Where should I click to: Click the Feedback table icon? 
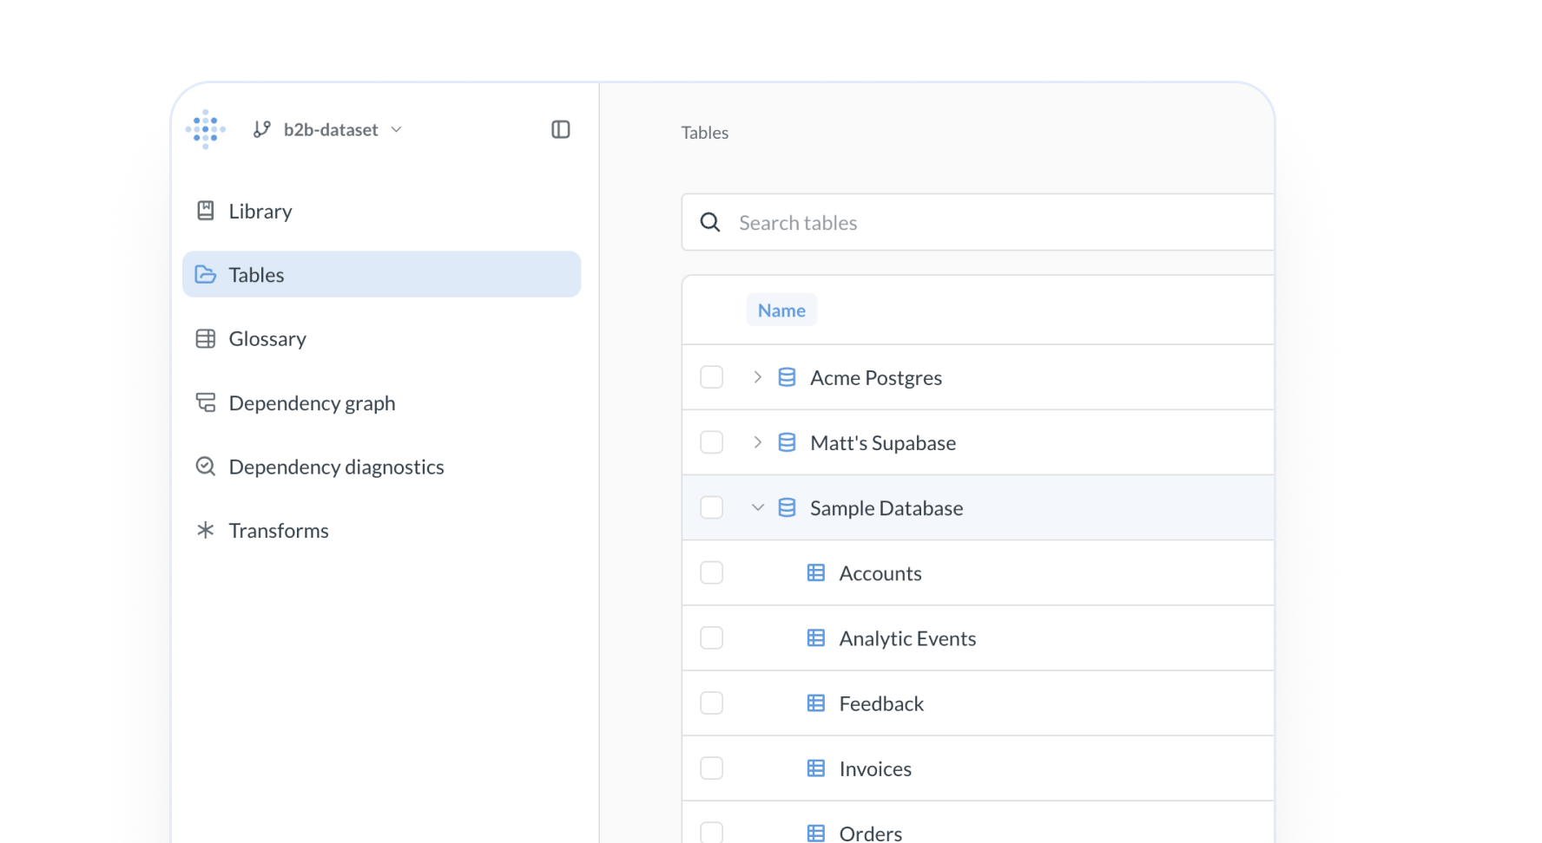click(816, 702)
